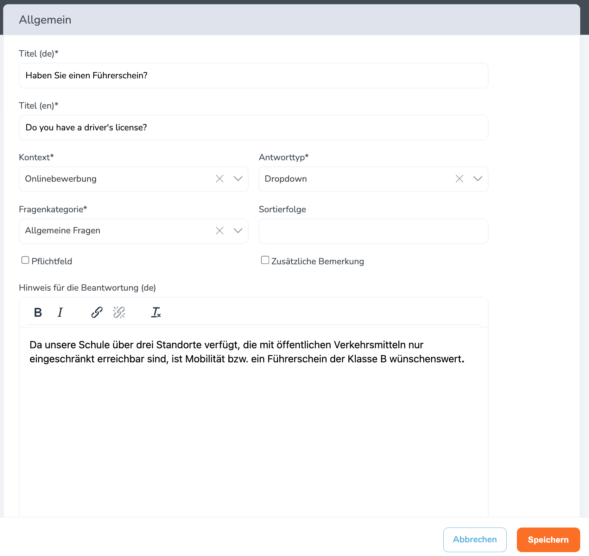Click the Sortierfolge input field
The width and height of the screenshot is (589, 556).
click(373, 231)
